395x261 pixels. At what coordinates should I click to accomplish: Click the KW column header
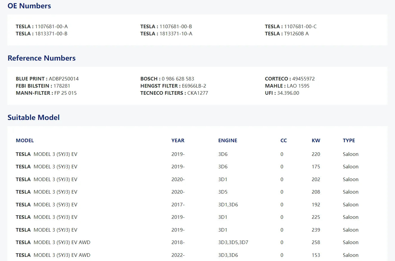(316, 140)
